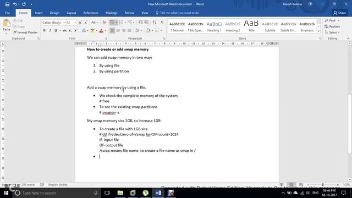The height and width of the screenshot is (198, 352).
Task: Expand the bullets library dropdown arrow
Action: click(117, 23)
